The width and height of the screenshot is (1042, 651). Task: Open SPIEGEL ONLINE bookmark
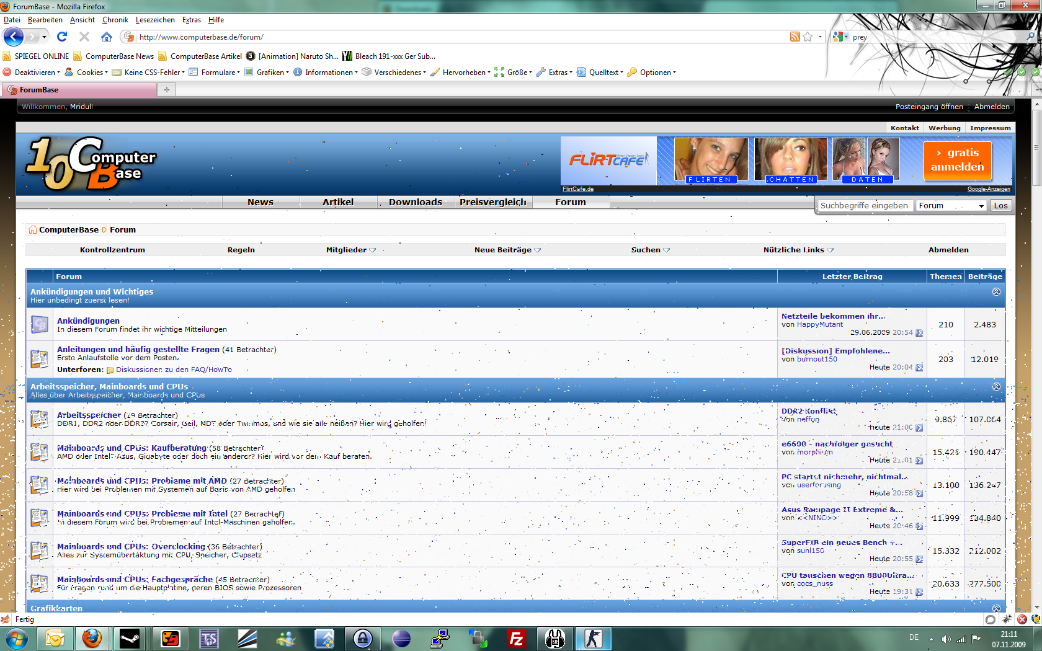(35, 56)
